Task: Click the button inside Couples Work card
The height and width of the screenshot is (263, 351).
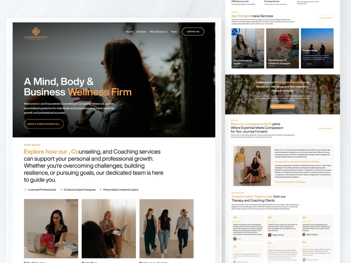Action: point(309,64)
